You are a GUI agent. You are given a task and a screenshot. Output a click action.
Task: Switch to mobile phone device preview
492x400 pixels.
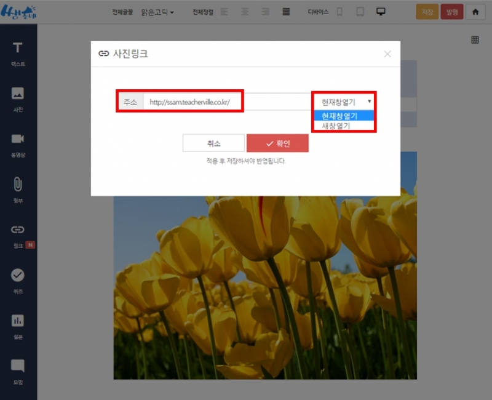pyautogui.click(x=339, y=12)
